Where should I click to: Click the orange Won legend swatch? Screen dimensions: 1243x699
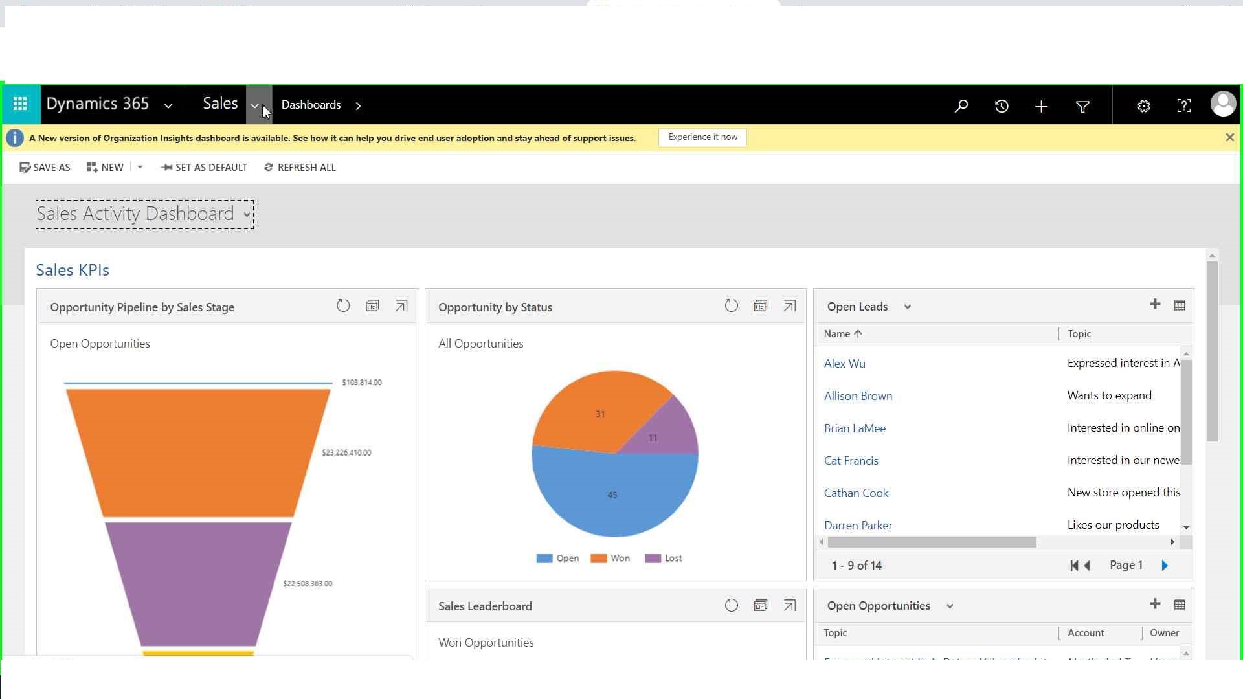(598, 559)
